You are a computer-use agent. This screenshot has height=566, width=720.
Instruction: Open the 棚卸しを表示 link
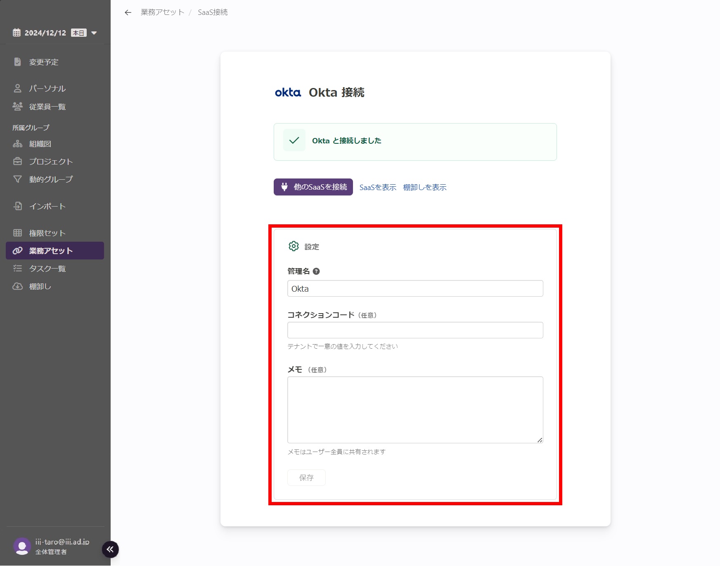coord(425,188)
